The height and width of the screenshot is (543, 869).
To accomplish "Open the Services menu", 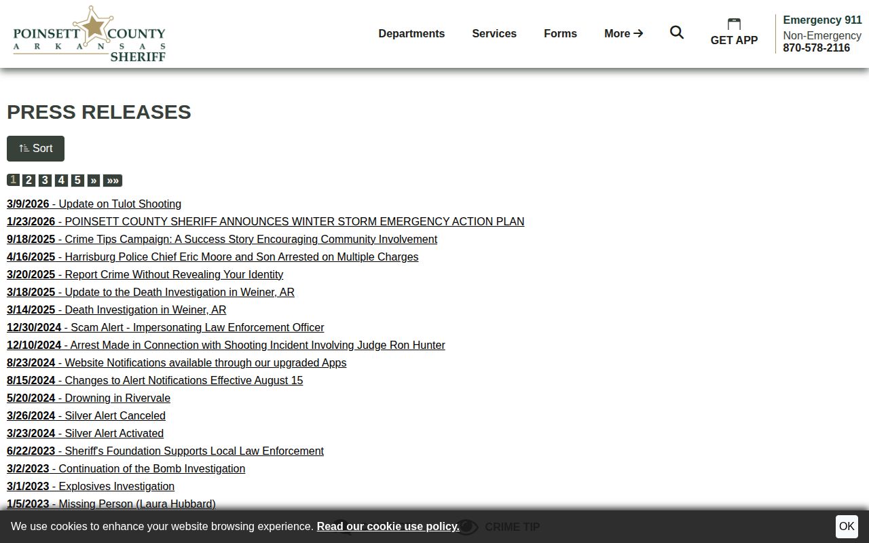I will 494,33.
